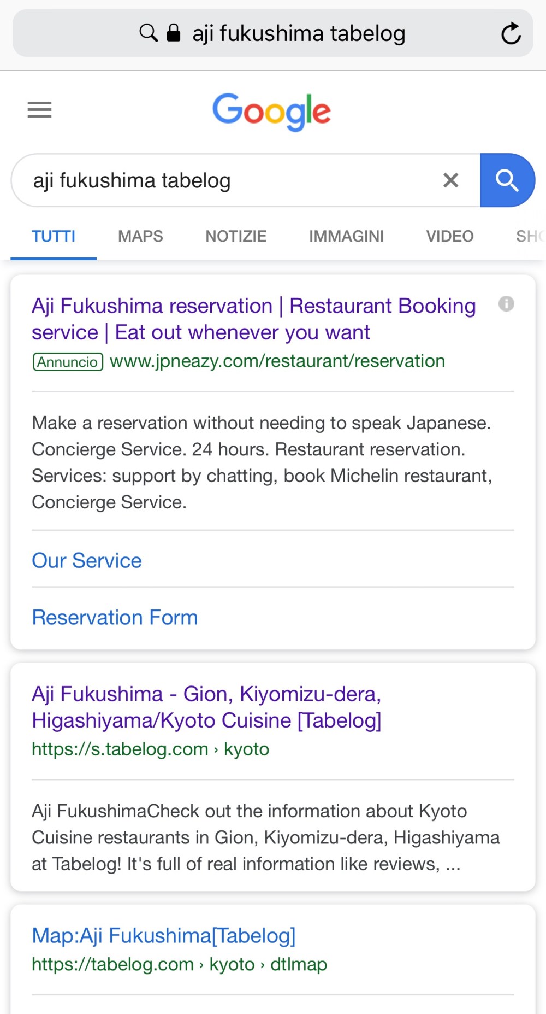
Task: Switch to the Maps tab
Action: (x=140, y=236)
